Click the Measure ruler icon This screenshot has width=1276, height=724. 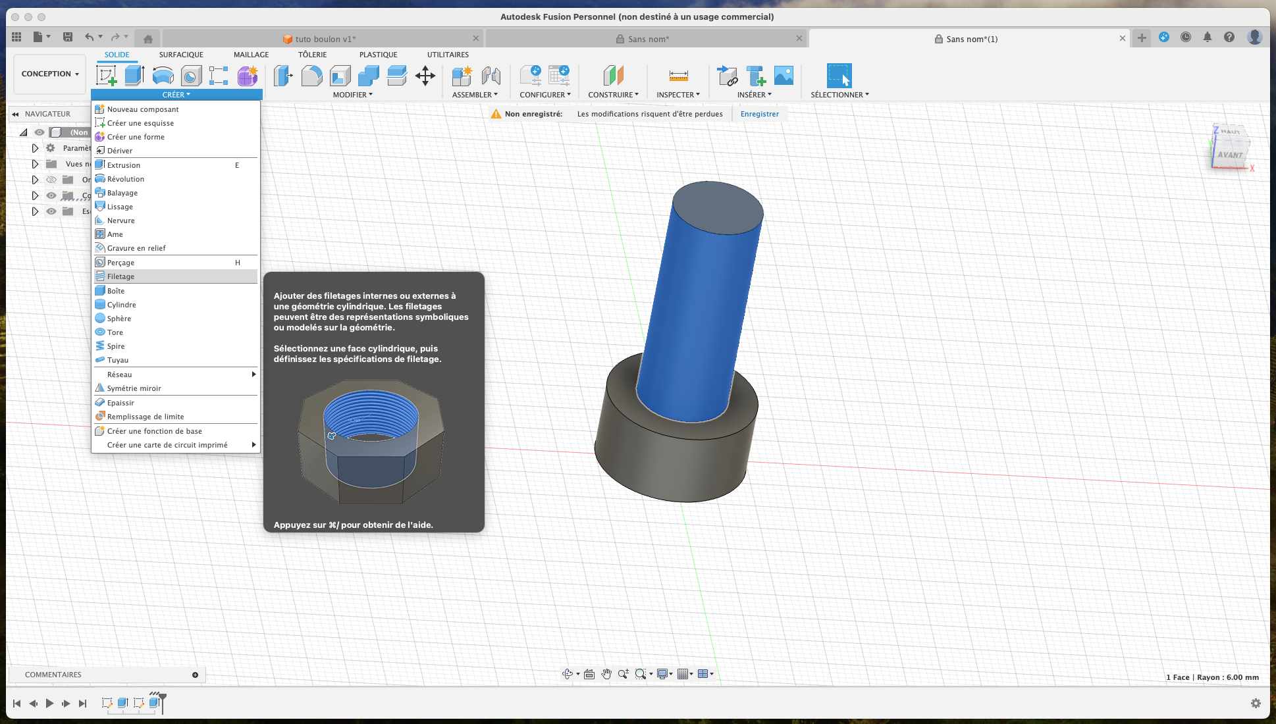point(678,76)
